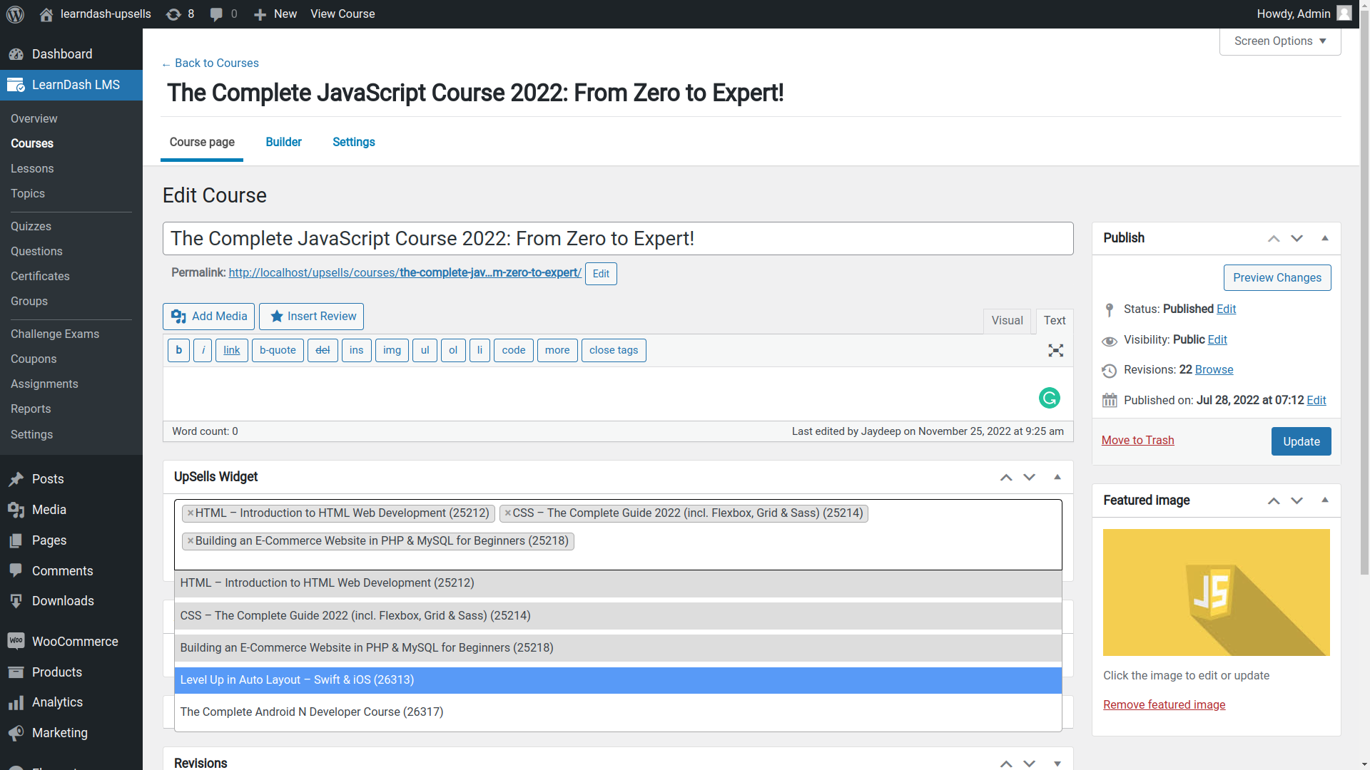This screenshot has width=1370, height=770.
Task: Remove the HTML Introduction (25212) tag
Action: click(191, 513)
